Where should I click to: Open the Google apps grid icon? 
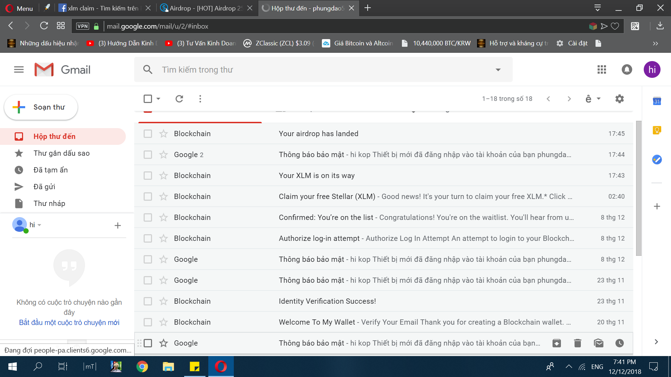pos(601,69)
